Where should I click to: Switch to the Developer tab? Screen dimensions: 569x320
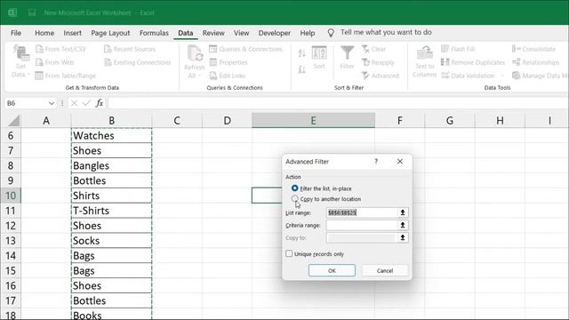point(275,33)
